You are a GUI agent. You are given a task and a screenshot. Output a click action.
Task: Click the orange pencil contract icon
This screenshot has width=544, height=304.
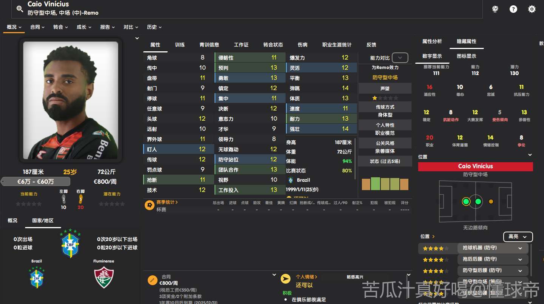(152, 280)
